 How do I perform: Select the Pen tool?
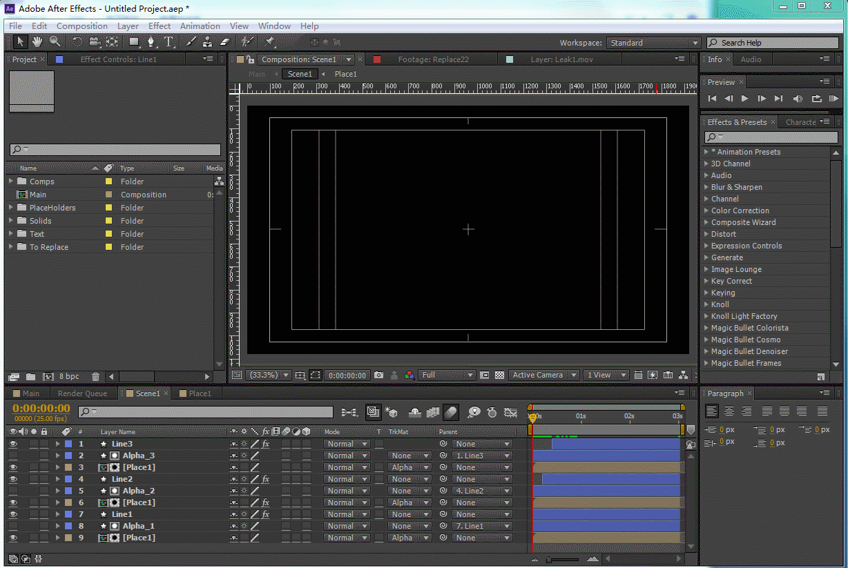(x=152, y=42)
